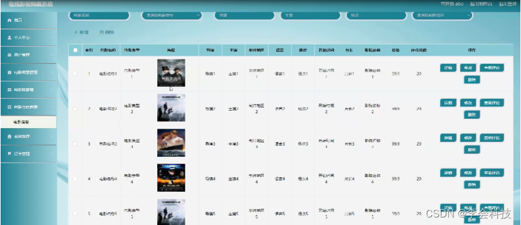Click the home icon beside 首页
Viewport: 521px width, 225px height.
(x=9, y=21)
